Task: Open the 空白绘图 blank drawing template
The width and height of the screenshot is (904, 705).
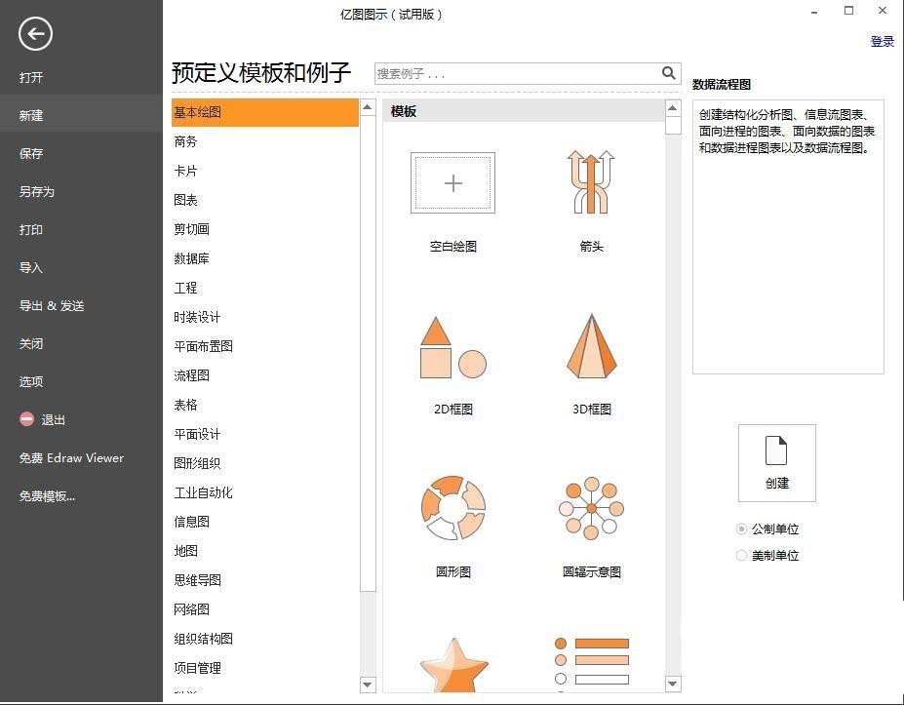Action: [452, 182]
